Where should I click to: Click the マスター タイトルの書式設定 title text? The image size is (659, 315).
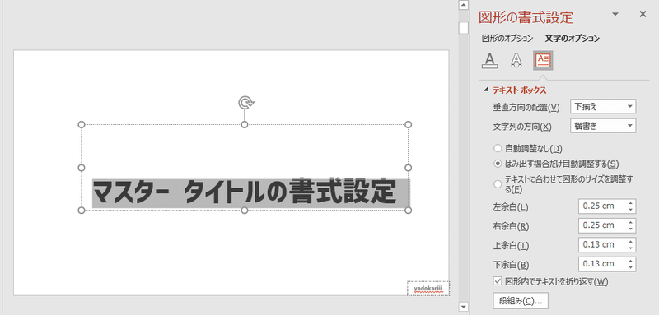(x=244, y=192)
